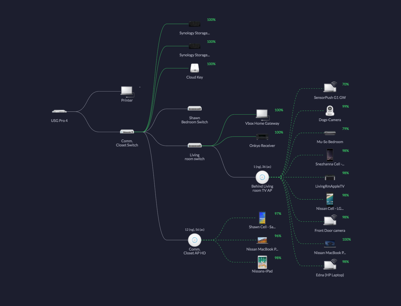Click the Edna (HP Laptop) label
This screenshot has width=401, height=306.
[x=330, y=275]
